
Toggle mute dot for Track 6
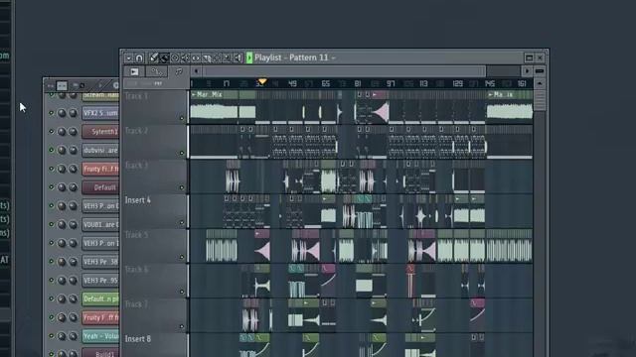pos(182,292)
